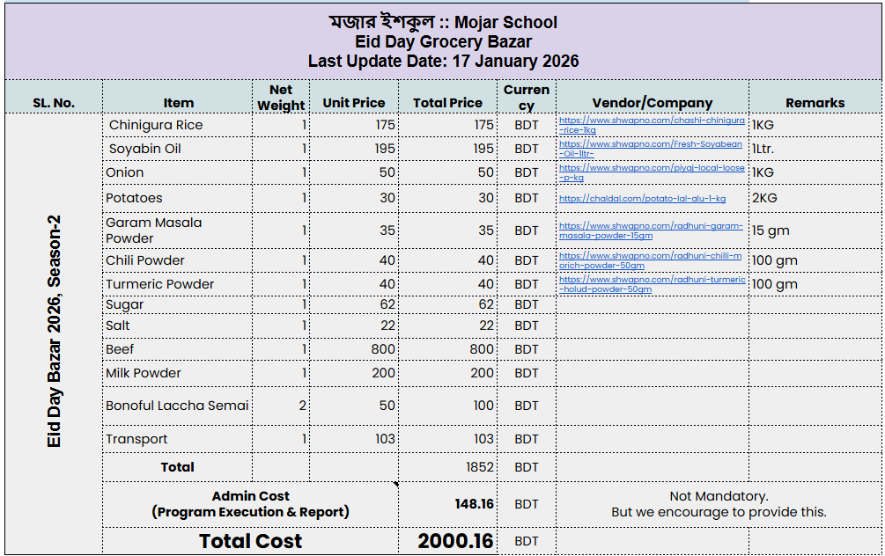
Task: Open the Chinigura rice Shwapno link
Action: (651, 121)
